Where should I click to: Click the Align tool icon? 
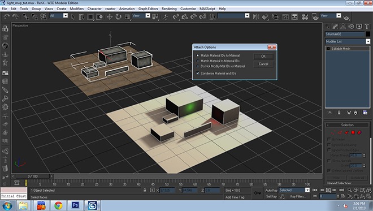pyautogui.click(x=265, y=16)
